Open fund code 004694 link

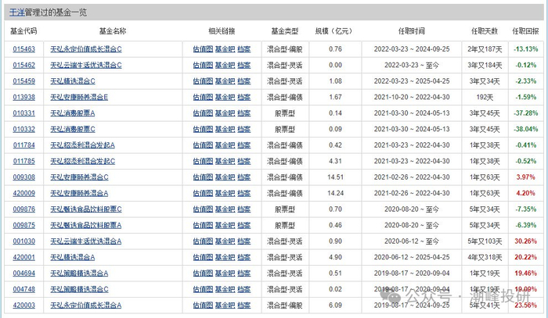coord(23,273)
